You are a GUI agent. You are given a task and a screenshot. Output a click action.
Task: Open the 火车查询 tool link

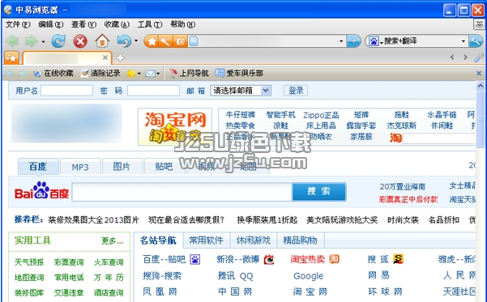109,262
